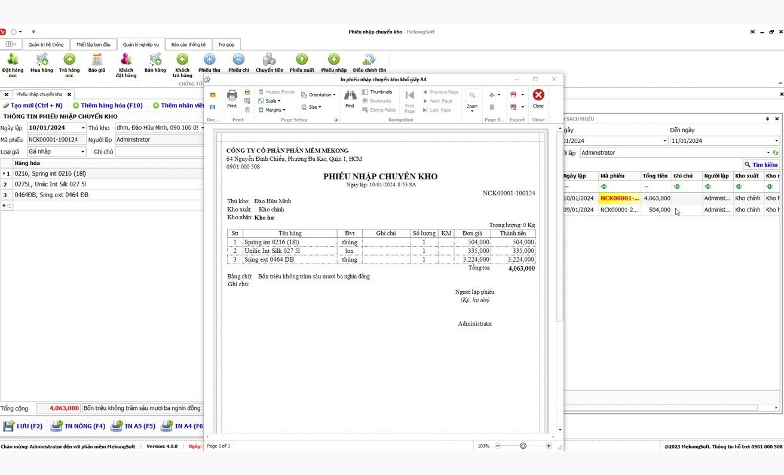Open the Quản trị hệ thống tab
Screen dimensions: 784x475
pyautogui.click(x=46, y=45)
